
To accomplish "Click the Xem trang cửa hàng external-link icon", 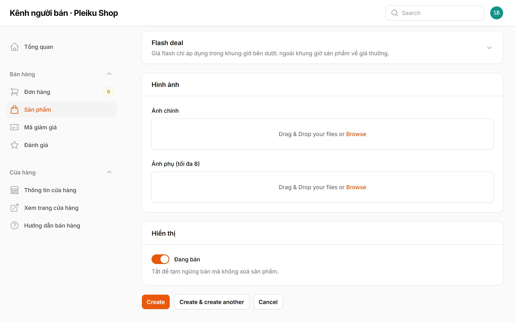I will point(15,208).
